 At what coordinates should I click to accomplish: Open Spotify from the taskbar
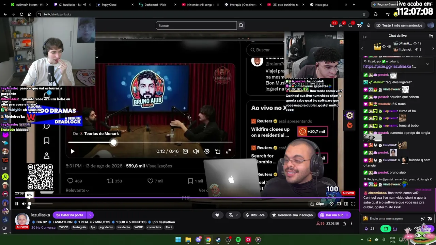(x=238, y=240)
